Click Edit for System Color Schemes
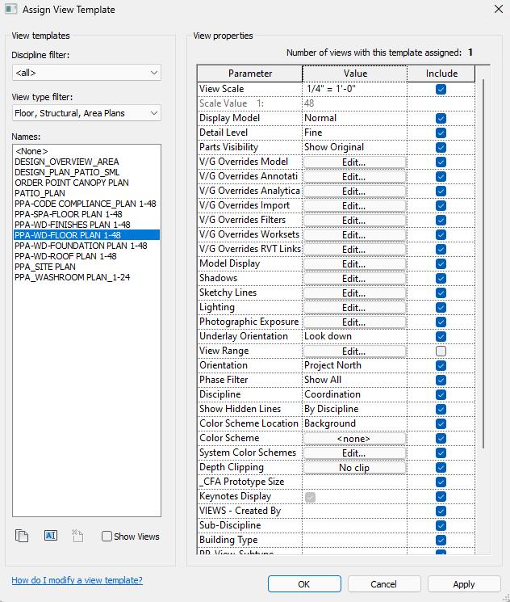This screenshot has width=510, height=602. tap(354, 453)
